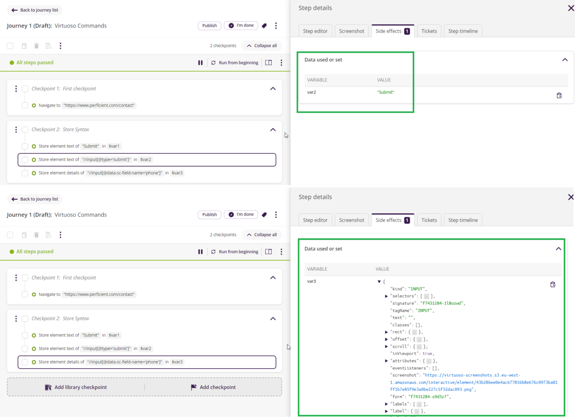Collapse Checkpoint 2 Store Syntax via its chevron
The image size is (575, 417).
(x=273, y=130)
